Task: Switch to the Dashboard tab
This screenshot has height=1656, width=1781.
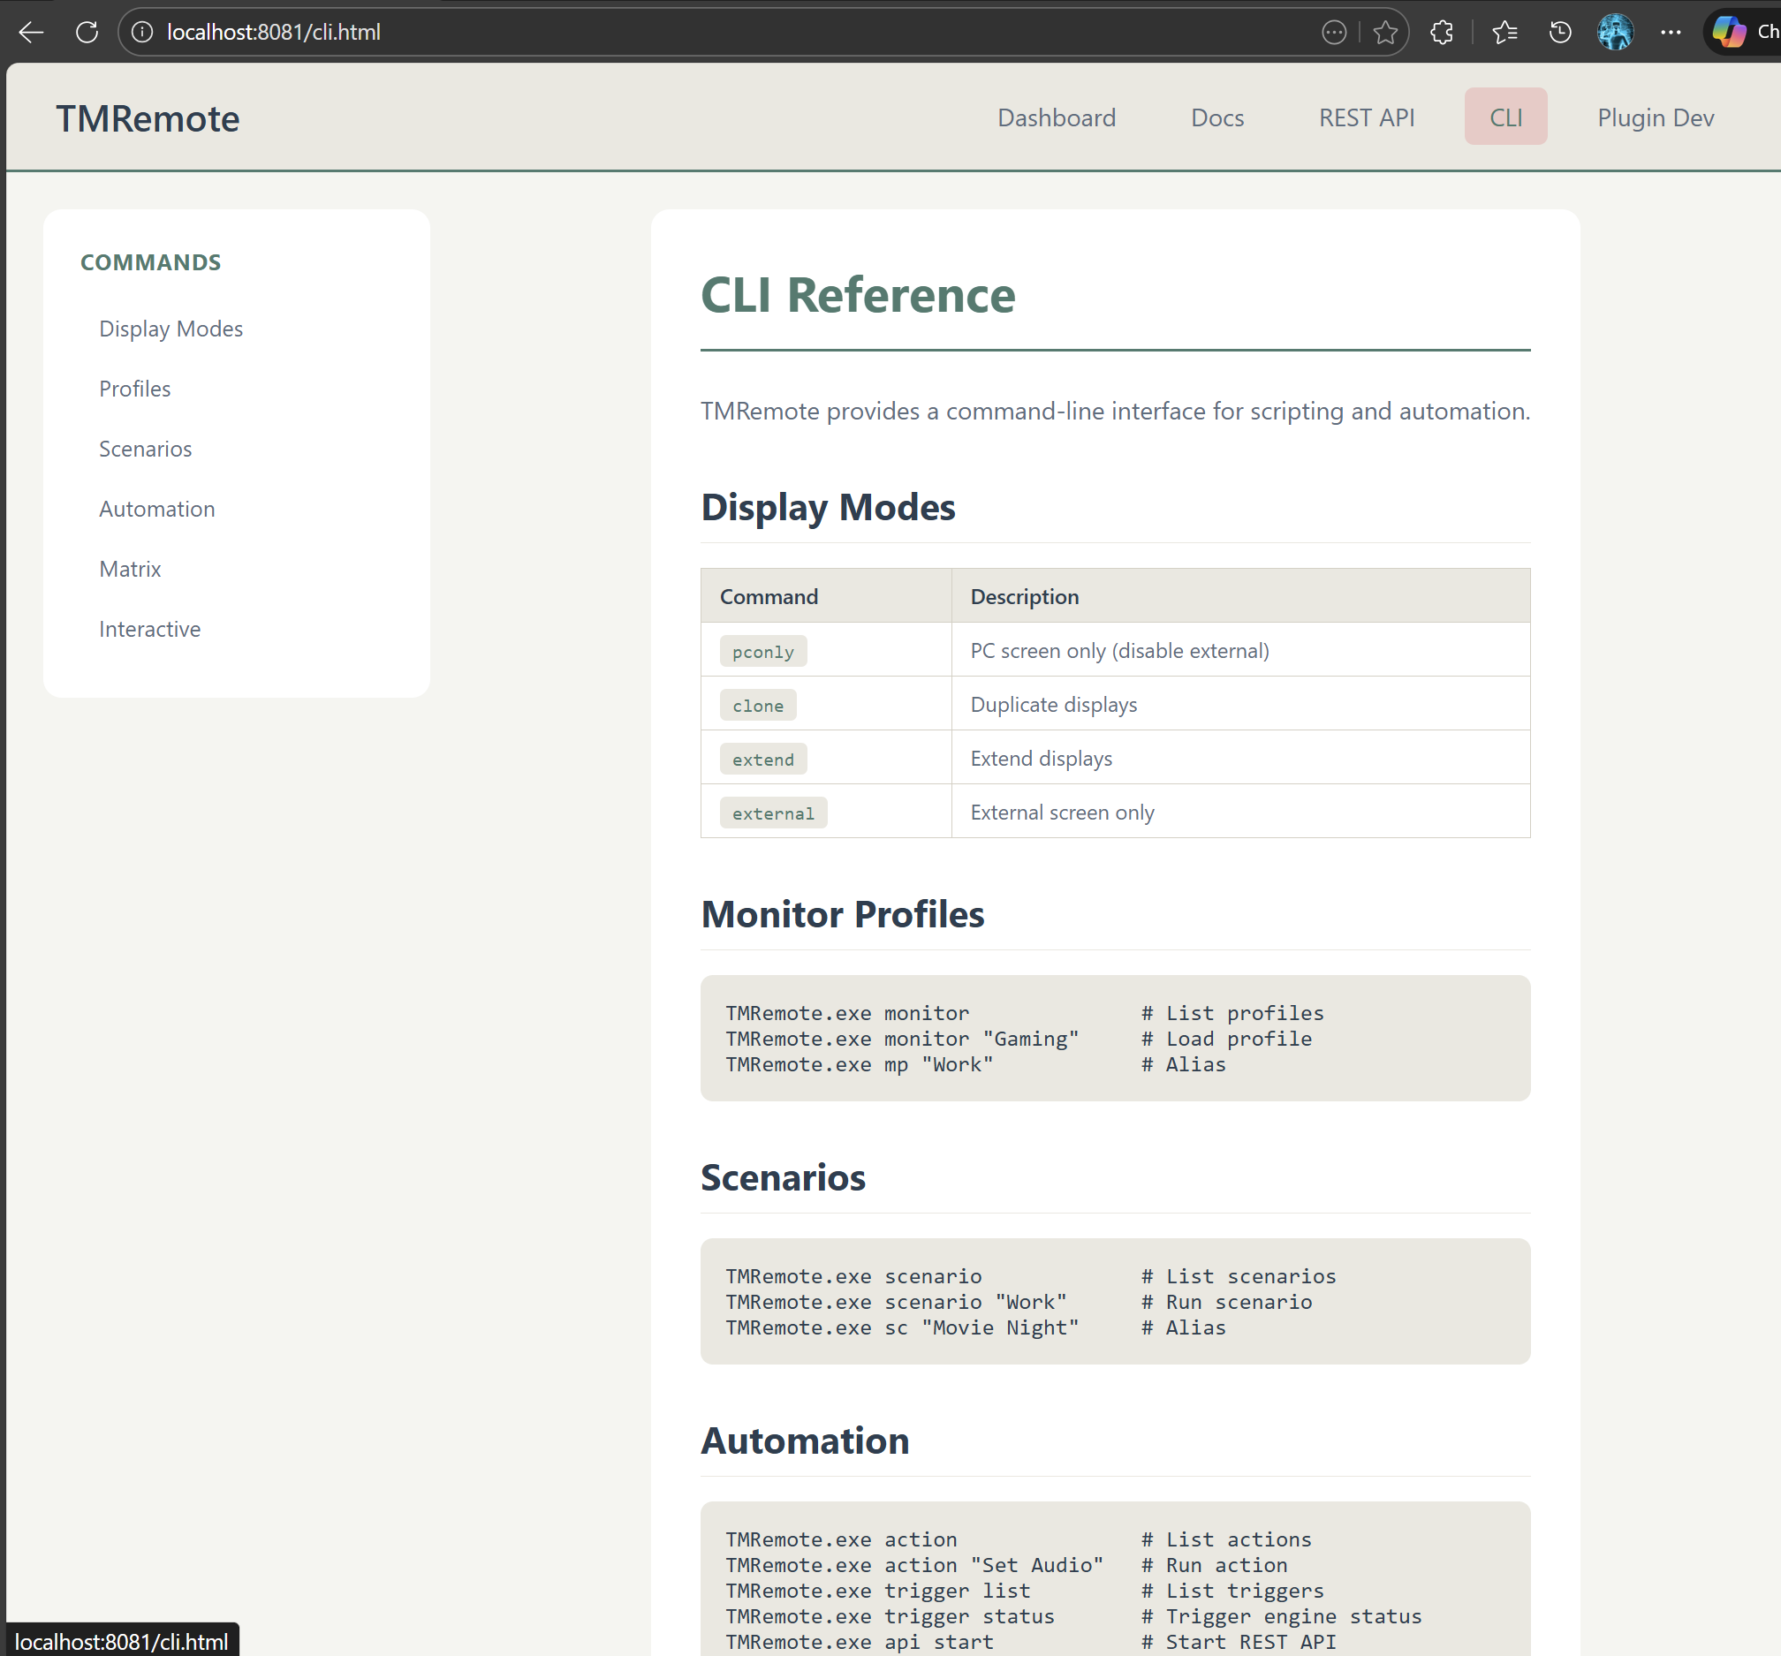Action: pos(1057,117)
